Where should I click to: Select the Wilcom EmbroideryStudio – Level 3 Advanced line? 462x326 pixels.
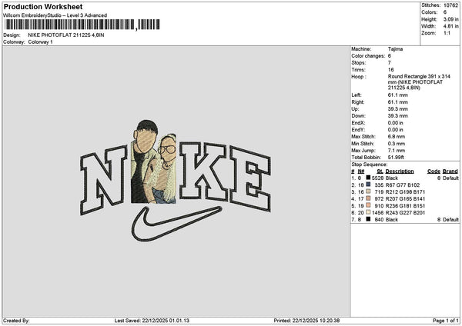click(55, 15)
